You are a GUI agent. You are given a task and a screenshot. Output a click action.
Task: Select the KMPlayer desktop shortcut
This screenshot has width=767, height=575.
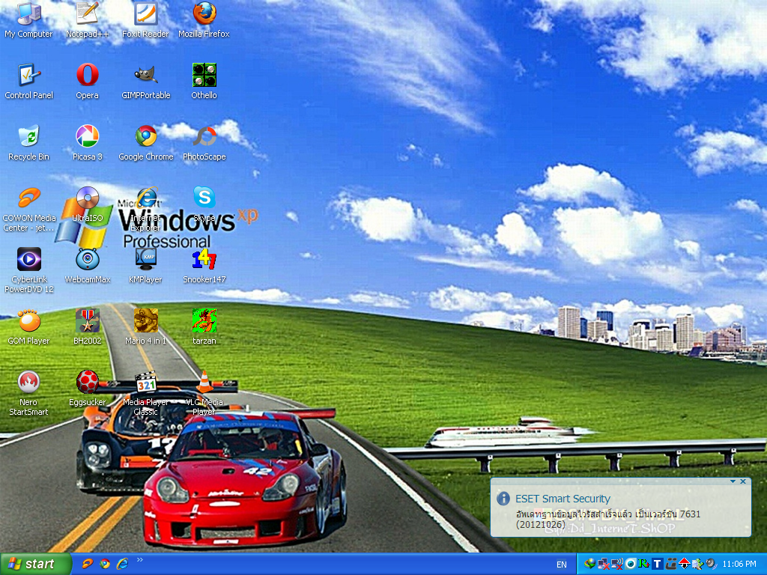point(145,266)
